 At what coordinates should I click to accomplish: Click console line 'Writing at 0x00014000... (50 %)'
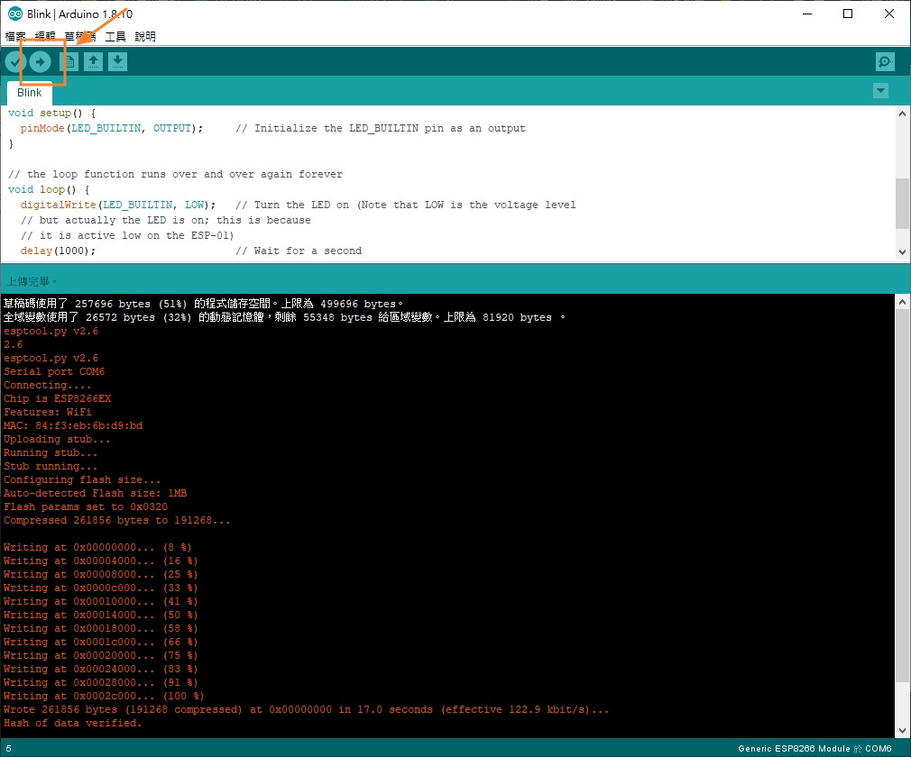point(100,615)
